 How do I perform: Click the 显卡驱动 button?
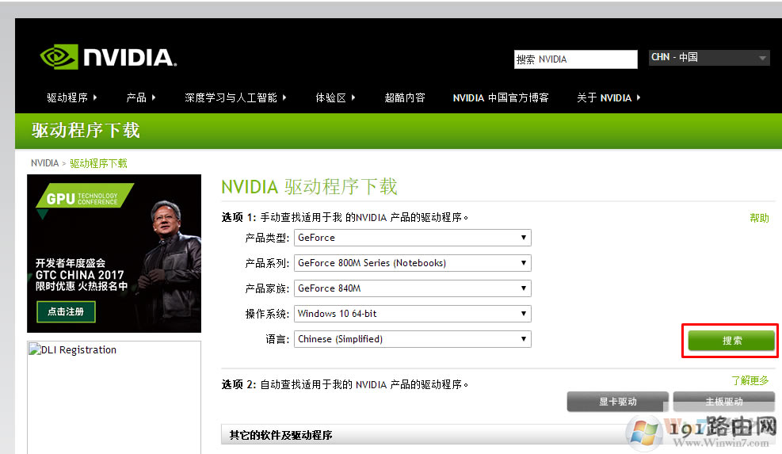point(617,402)
